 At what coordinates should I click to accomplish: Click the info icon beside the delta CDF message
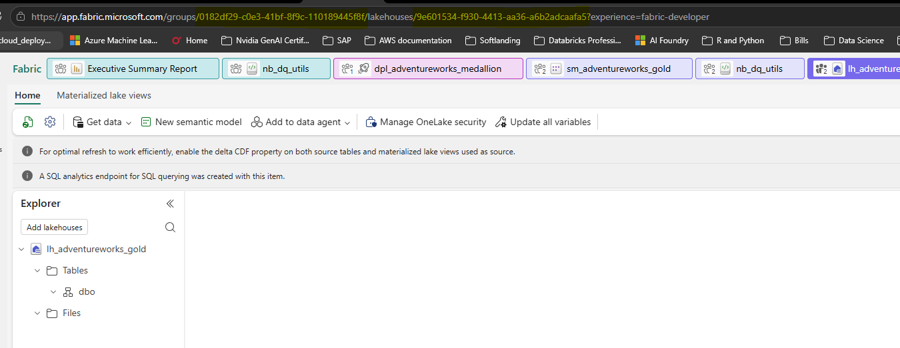[x=27, y=152]
